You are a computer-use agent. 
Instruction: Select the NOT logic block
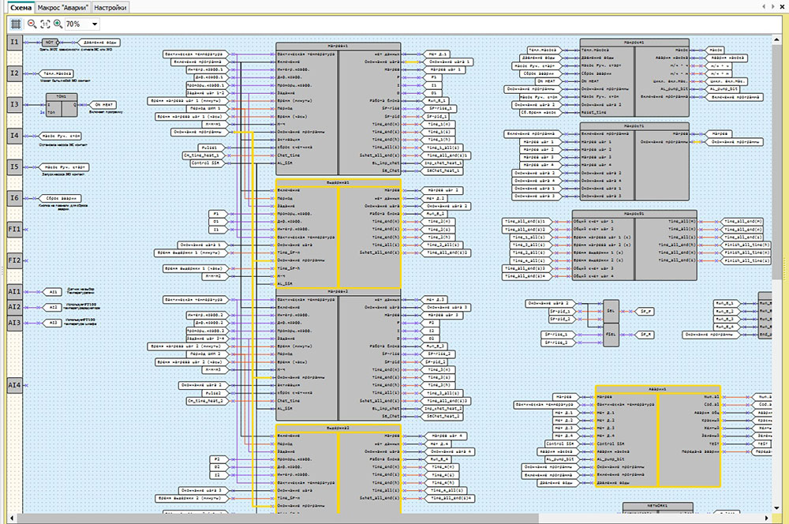click(x=50, y=41)
